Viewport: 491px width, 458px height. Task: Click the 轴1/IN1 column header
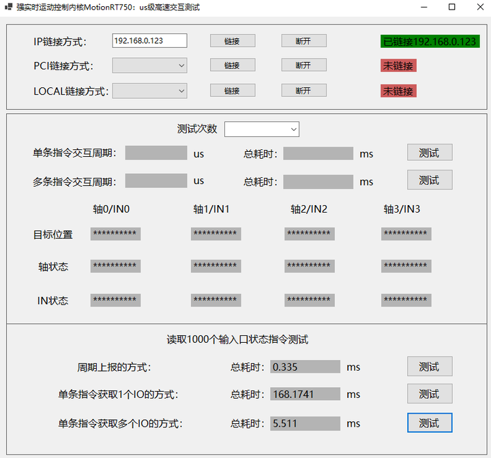click(x=211, y=209)
